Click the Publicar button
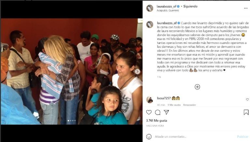This screenshot has height=142, width=250. tap(243, 136)
